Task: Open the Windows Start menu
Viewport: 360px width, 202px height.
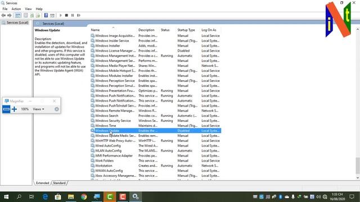Action: 6,197
